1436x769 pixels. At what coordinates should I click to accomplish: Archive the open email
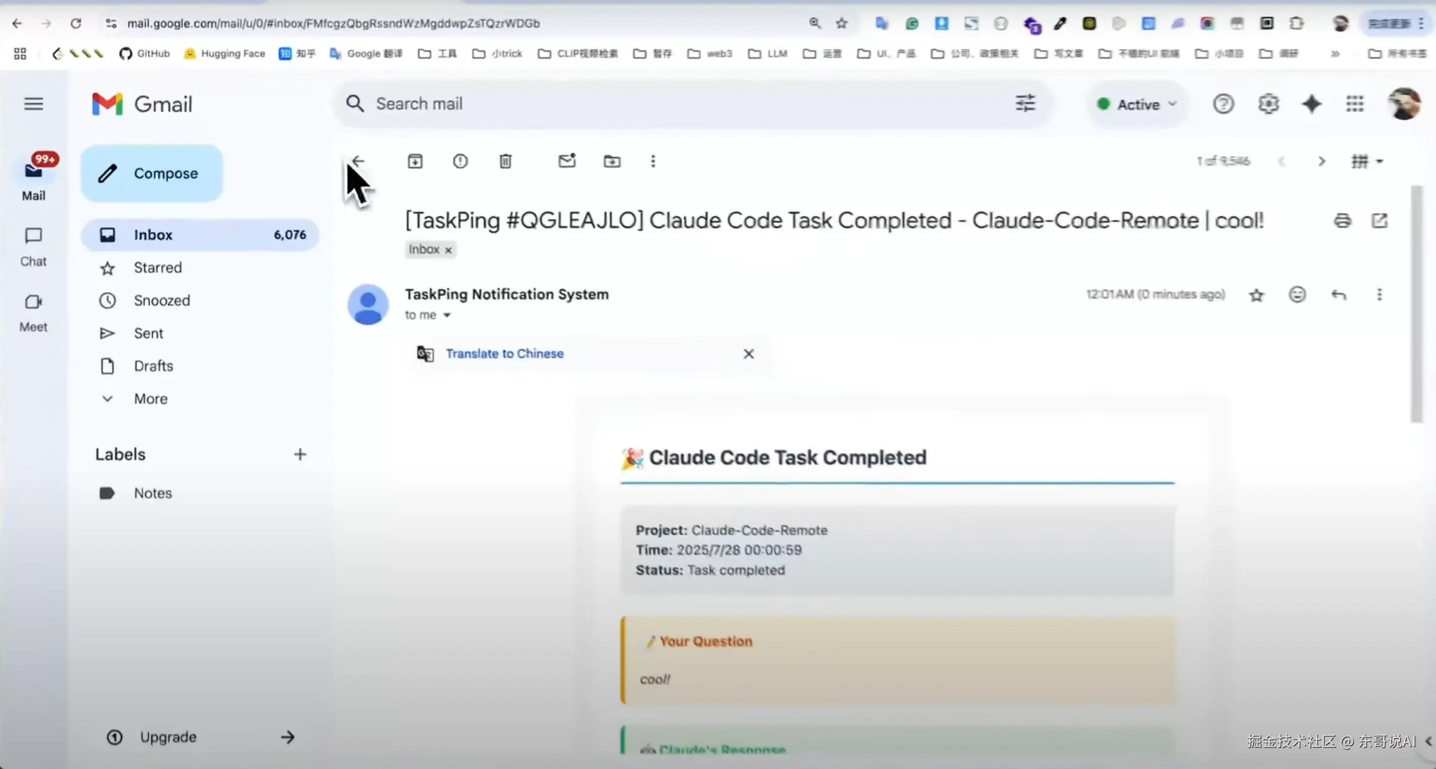(x=415, y=161)
